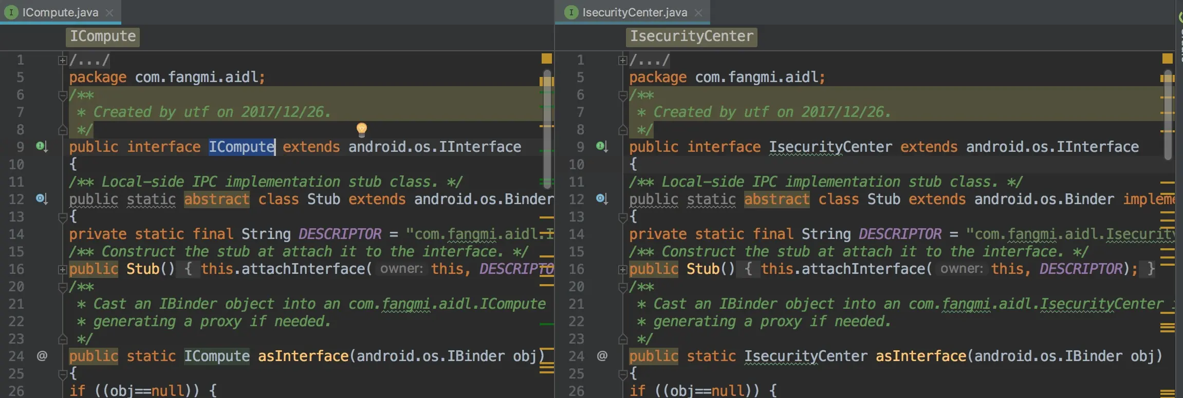Click the @ gutter annotation at line 24 in ICompute.java
Image resolution: width=1183 pixels, height=398 pixels.
42,356
